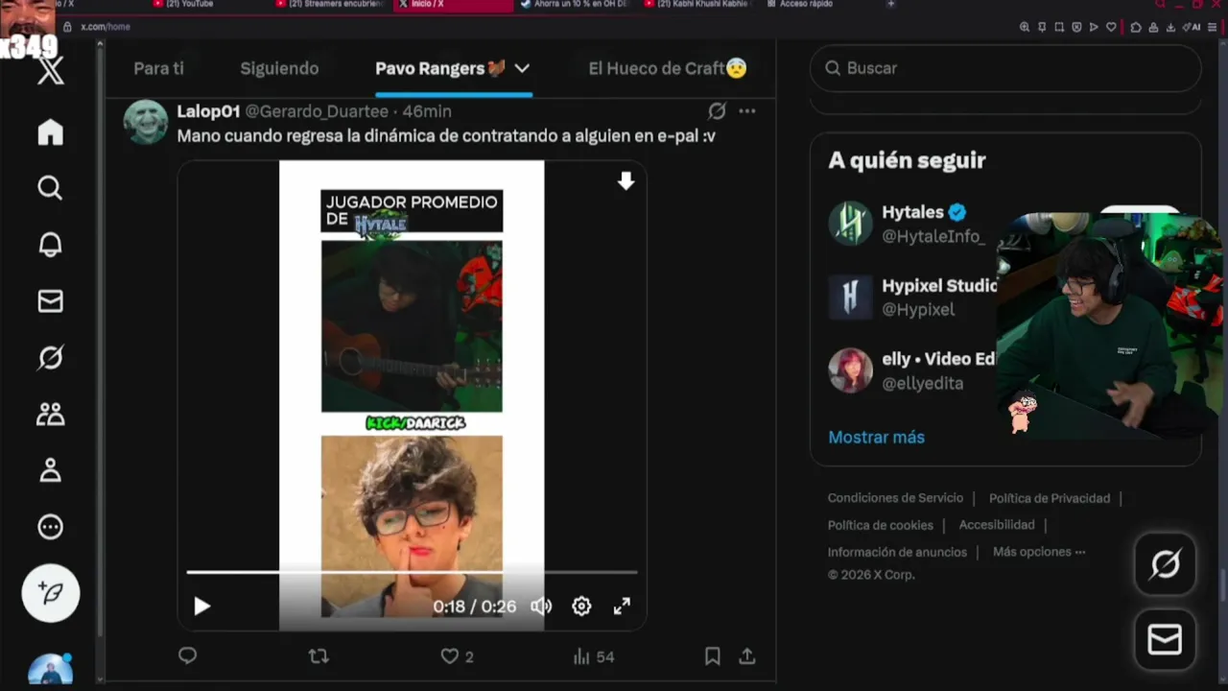This screenshot has height=691, width=1228.
Task: Go to X Home via house icon
Action: click(50, 132)
